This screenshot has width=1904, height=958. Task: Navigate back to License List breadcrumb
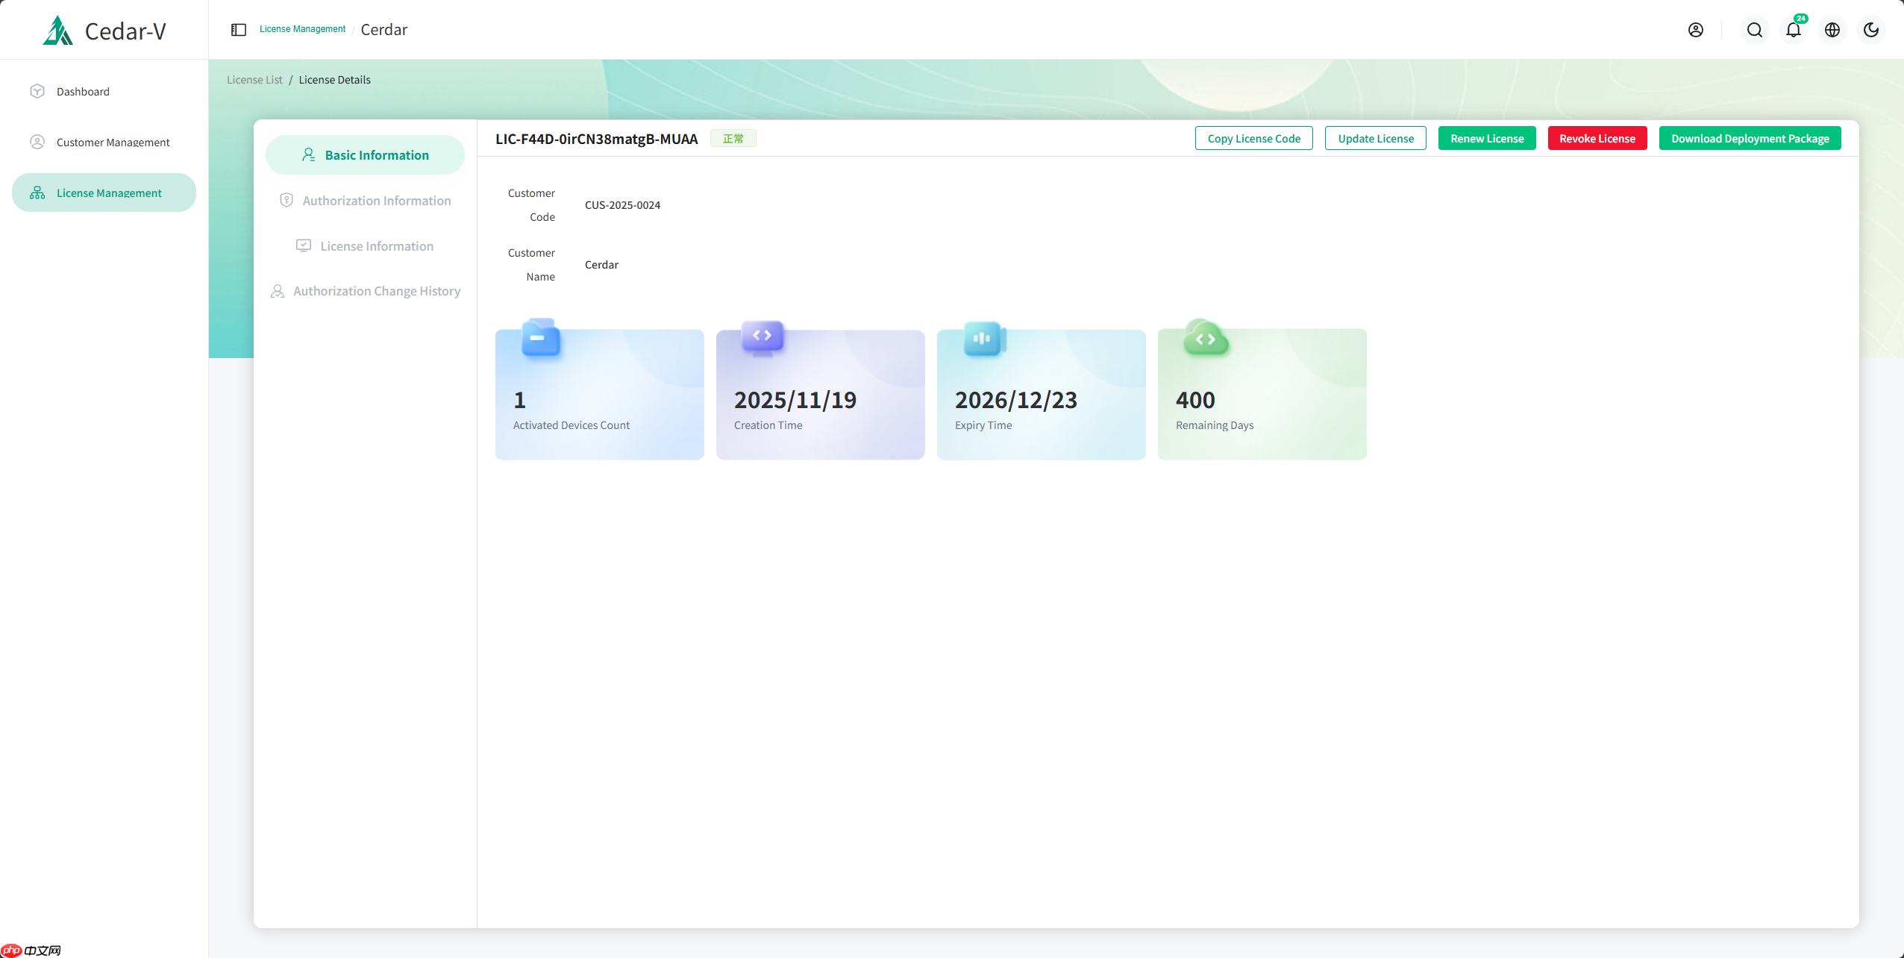click(x=254, y=79)
